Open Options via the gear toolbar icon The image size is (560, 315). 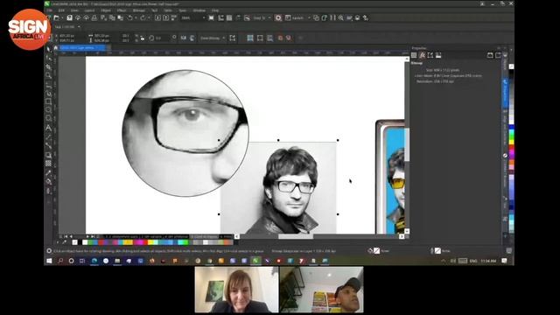tap(278, 17)
